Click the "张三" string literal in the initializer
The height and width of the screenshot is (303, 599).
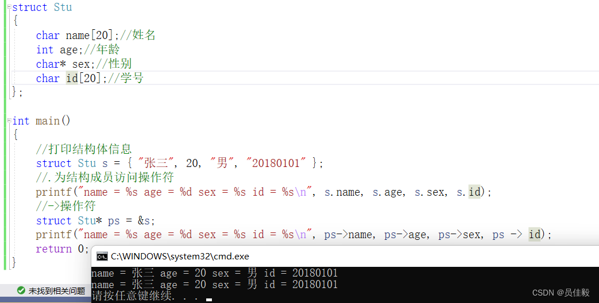156,164
